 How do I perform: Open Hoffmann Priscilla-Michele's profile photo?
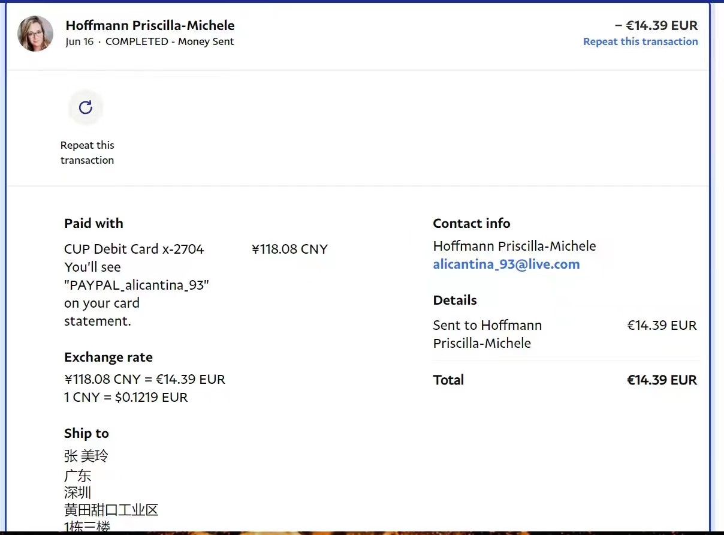[35, 34]
